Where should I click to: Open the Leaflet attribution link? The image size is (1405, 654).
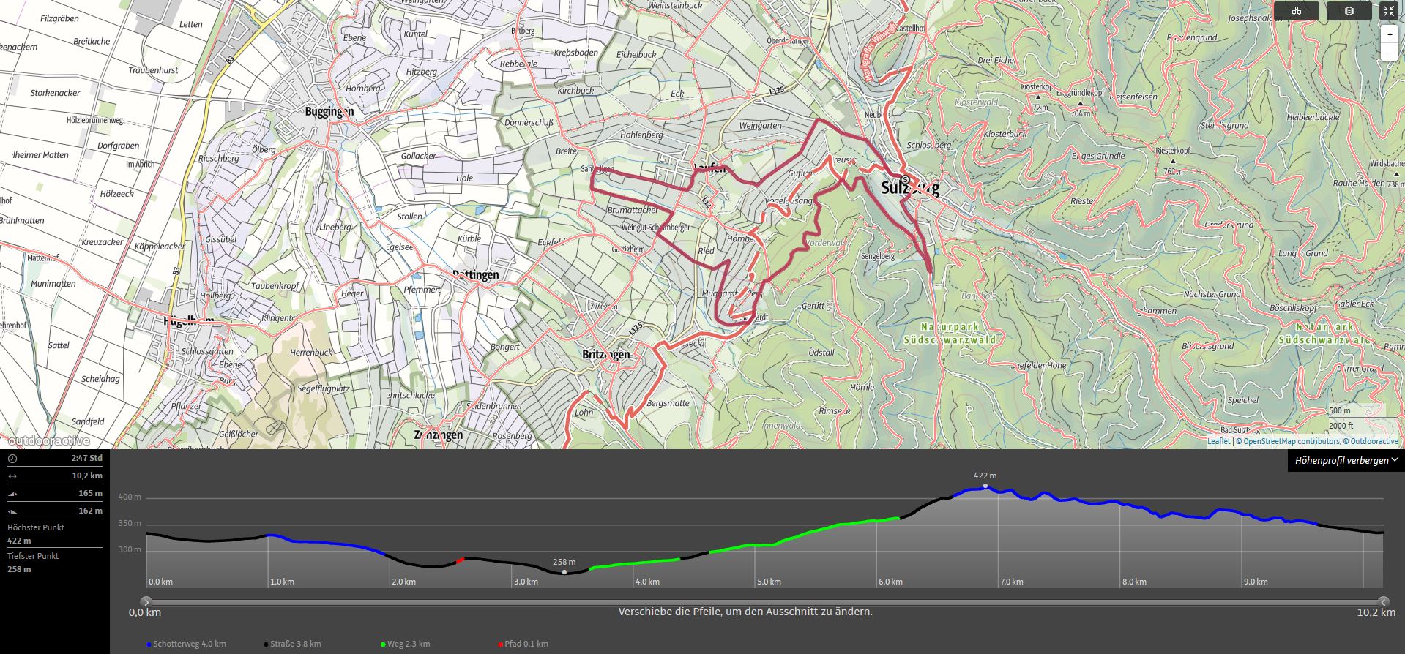pos(1218,441)
